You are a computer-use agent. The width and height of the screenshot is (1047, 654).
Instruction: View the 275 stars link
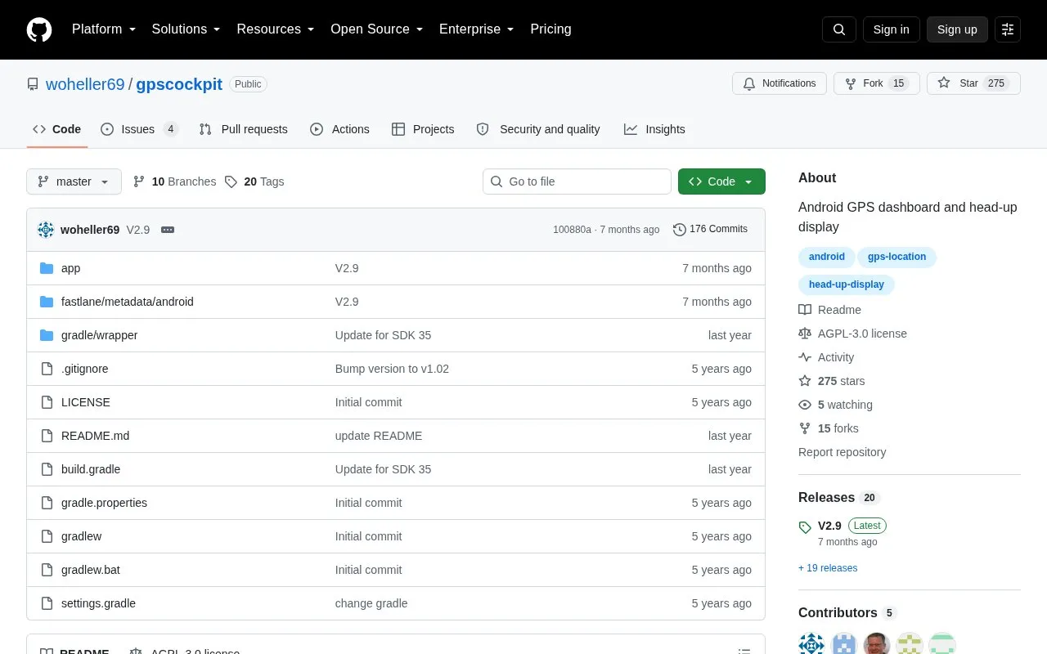[832, 381]
